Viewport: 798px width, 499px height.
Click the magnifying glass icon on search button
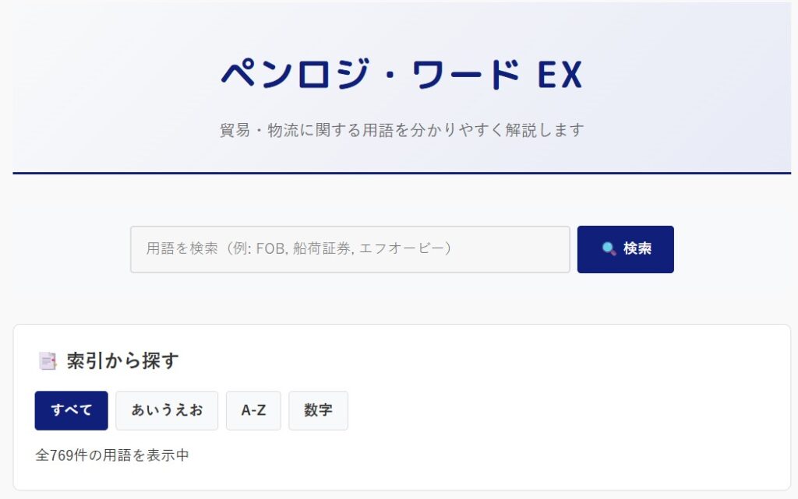pyautogui.click(x=609, y=249)
